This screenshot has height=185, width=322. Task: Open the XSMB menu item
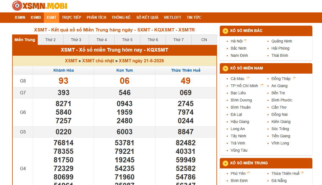(x=36, y=17)
